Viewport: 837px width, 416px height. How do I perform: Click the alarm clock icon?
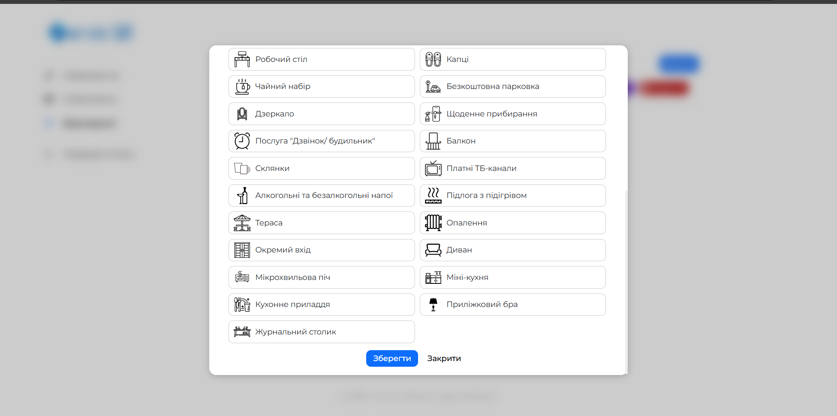tap(242, 141)
